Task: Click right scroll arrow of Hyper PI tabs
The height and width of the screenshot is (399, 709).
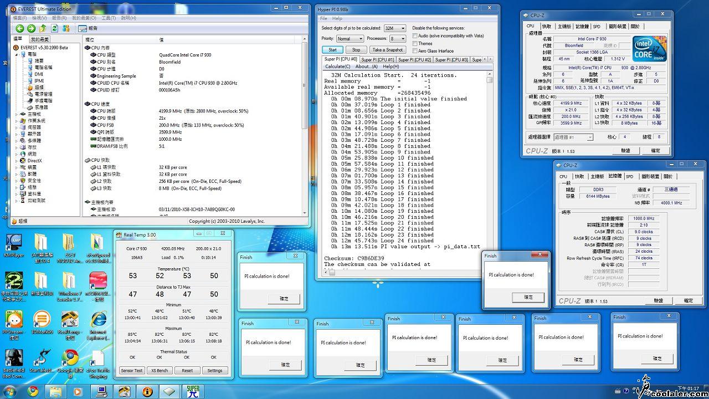Action: (490, 59)
